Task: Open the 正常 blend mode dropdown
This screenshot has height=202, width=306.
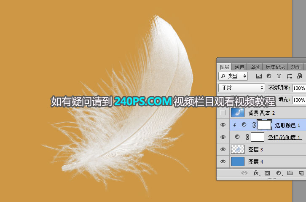Action: click(x=242, y=88)
